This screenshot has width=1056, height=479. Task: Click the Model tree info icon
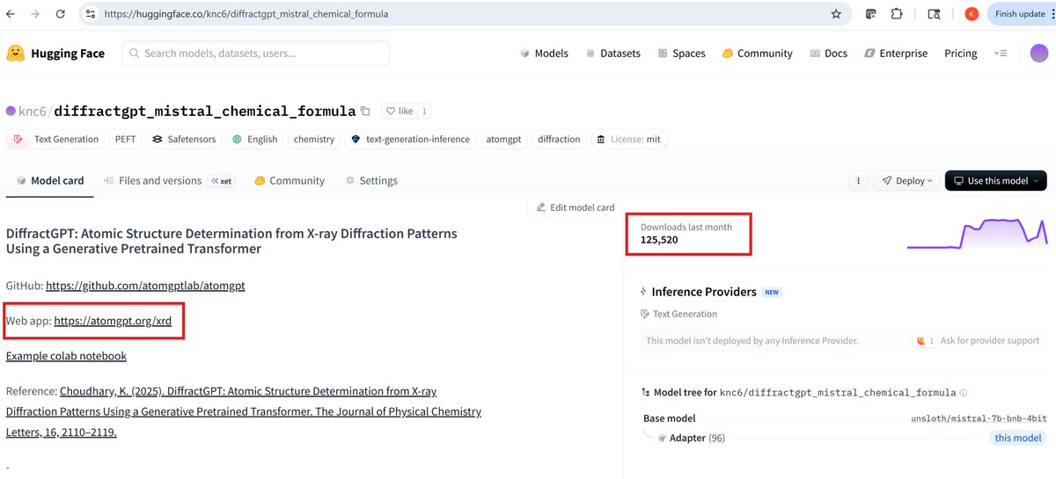pos(964,393)
